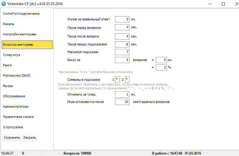This screenshot has height=156, width=239.
Task: Go to the Ранги section
Action: (7, 65)
